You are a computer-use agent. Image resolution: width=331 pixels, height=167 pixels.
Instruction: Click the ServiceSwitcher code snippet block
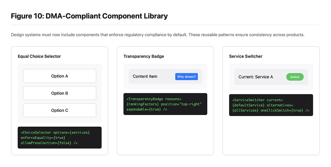tap(271, 105)
